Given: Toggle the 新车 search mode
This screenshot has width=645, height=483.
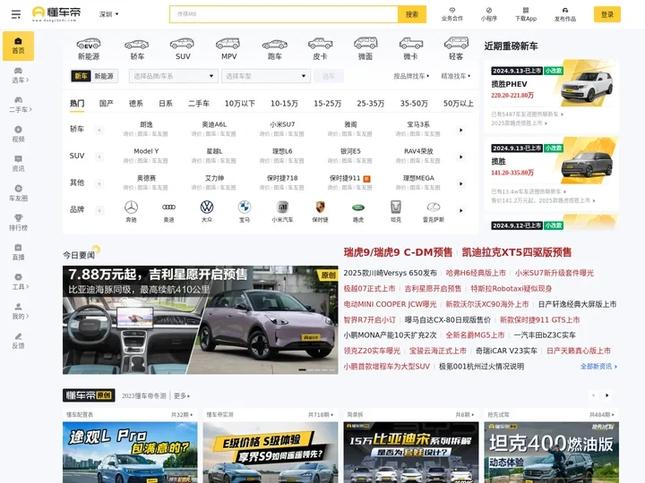Looking at the screenshot, I should [81, 76].
